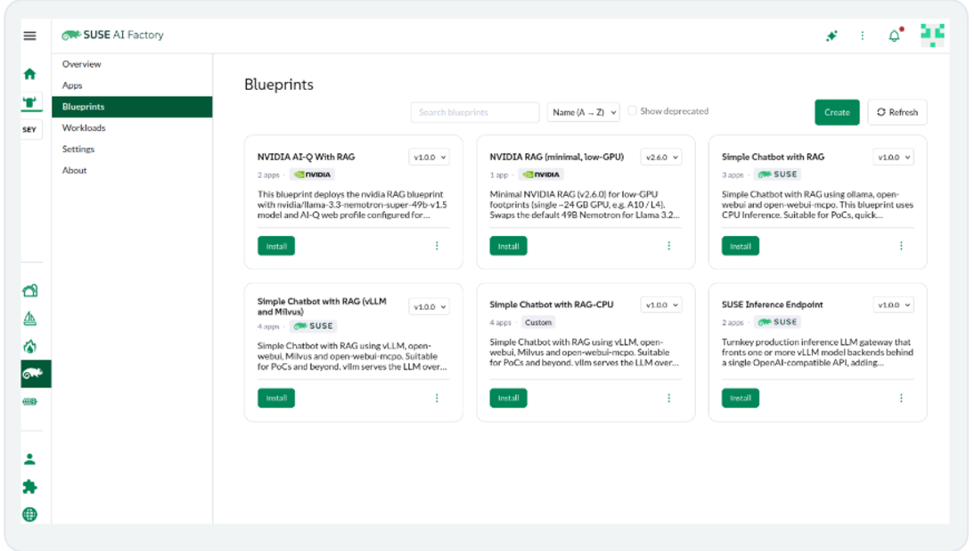
Task: Click the flame icon in the left rail
Action: [29, 346]
